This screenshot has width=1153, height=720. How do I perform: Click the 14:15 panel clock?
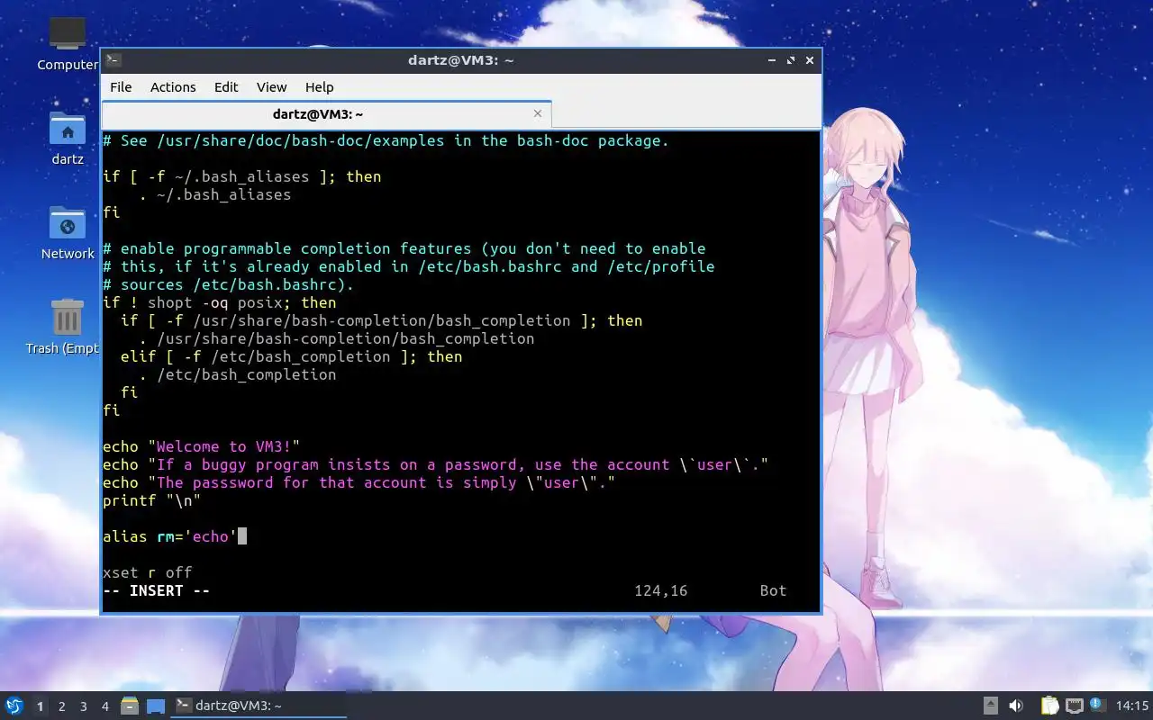(x=1132, y=706)
